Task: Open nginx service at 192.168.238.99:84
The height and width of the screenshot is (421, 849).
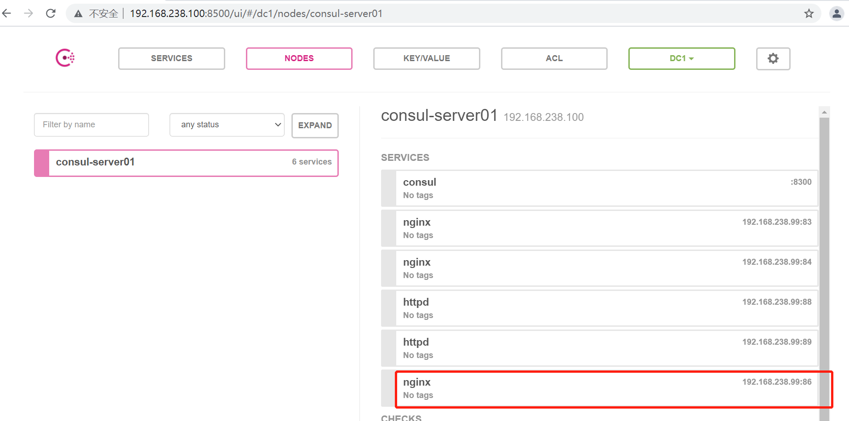Action: coord(599,268)
